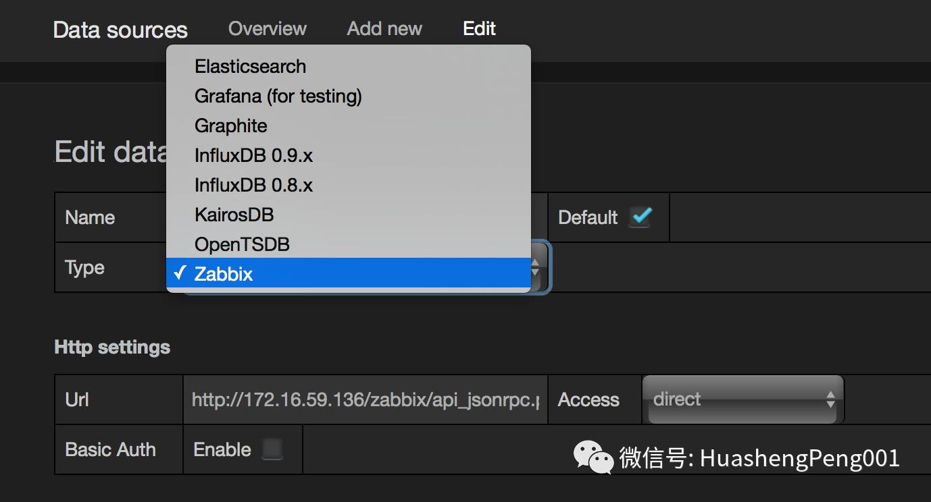Choose OpenTSDB as the type
This screenshot has width=931, height=502.
242,244
